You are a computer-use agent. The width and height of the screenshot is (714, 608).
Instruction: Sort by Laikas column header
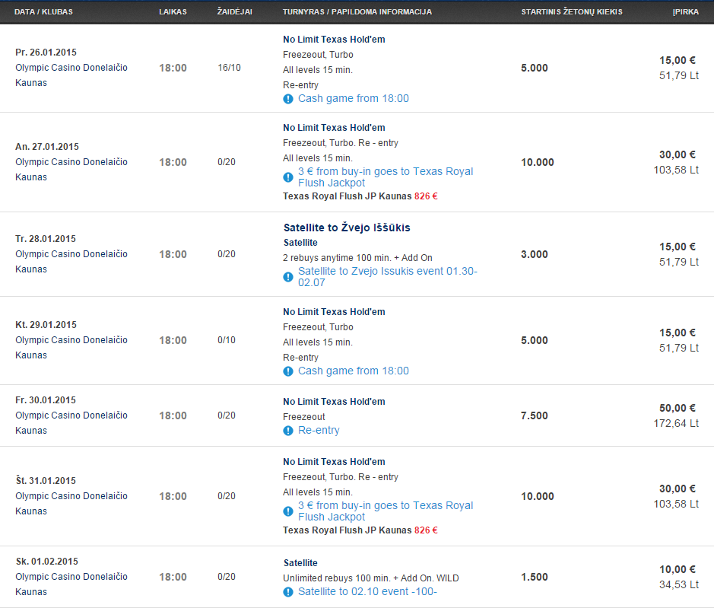tap(173, 12)
